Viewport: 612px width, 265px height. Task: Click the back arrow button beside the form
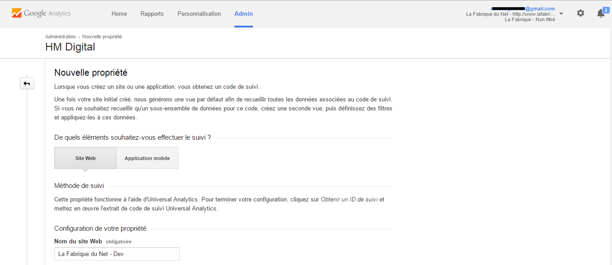[x=27, y=83]
